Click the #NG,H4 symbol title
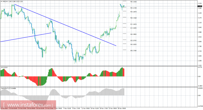Screen dimensions: 203x110 [5, 2]
